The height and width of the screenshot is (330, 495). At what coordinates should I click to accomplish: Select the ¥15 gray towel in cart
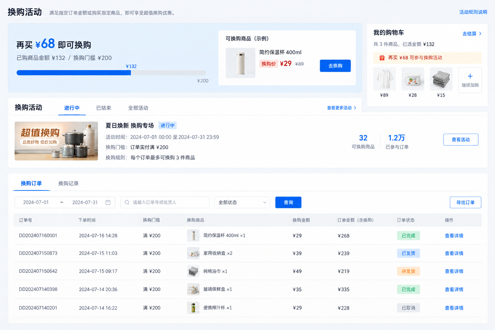coord(441,79)
